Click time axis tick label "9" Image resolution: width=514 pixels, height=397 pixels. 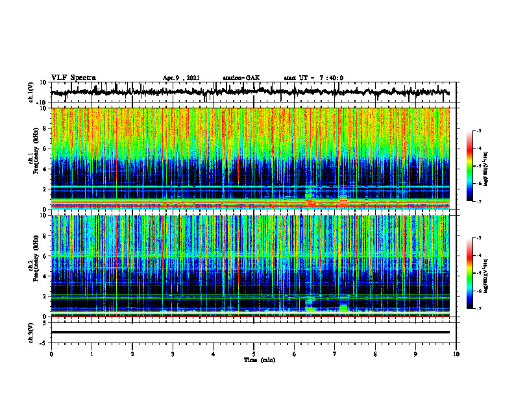point(415,354)
